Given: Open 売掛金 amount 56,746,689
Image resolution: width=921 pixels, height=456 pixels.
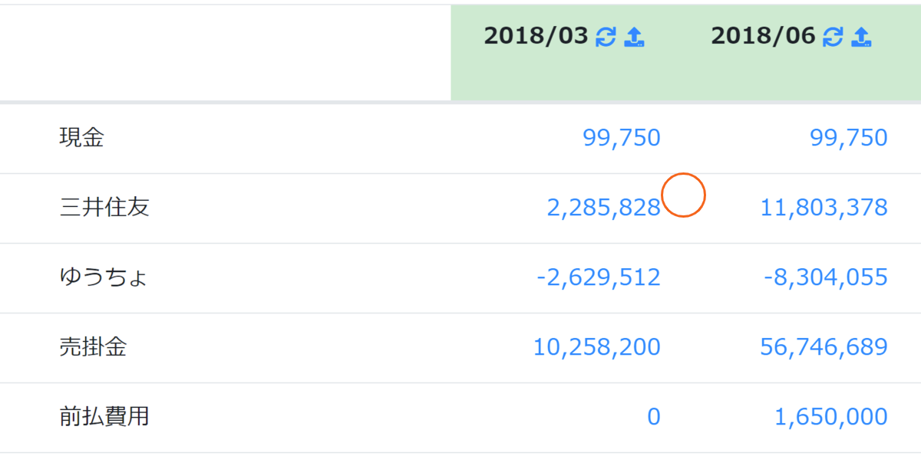Looking at the screenshot, I should coord(824,347).
